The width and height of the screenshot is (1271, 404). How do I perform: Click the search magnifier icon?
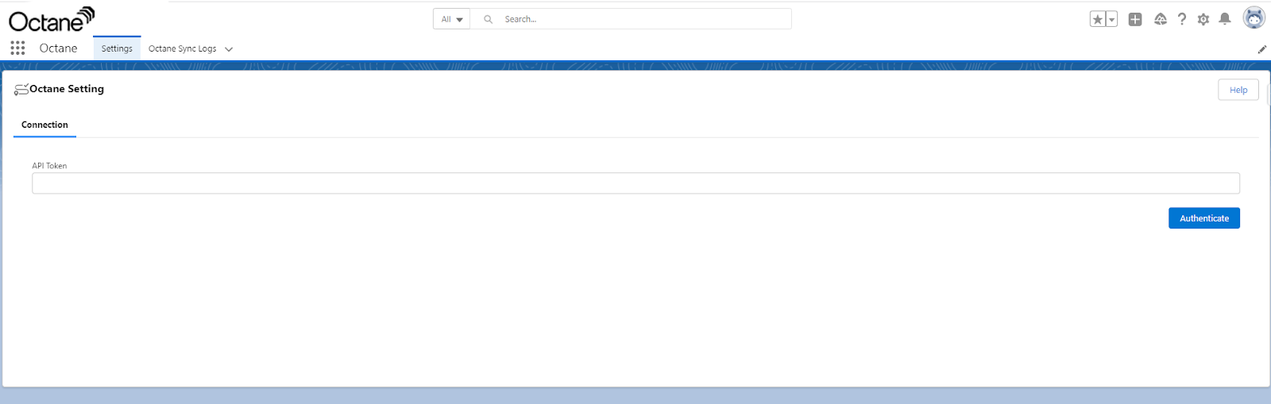pyautogui.click(x=489, y=19)
